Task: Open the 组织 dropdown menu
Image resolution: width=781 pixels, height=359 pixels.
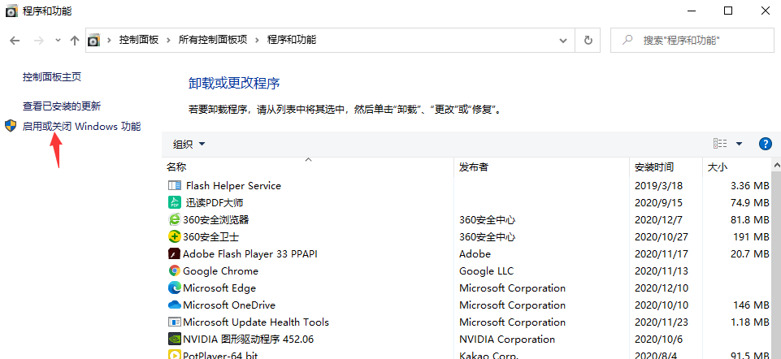Action: 189,144
